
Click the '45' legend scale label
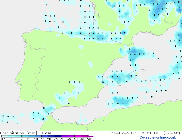[x=82, y=139]
